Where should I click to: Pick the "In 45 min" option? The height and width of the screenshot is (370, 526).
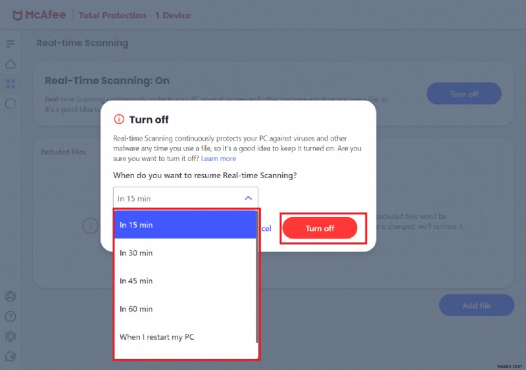[185, 281]
